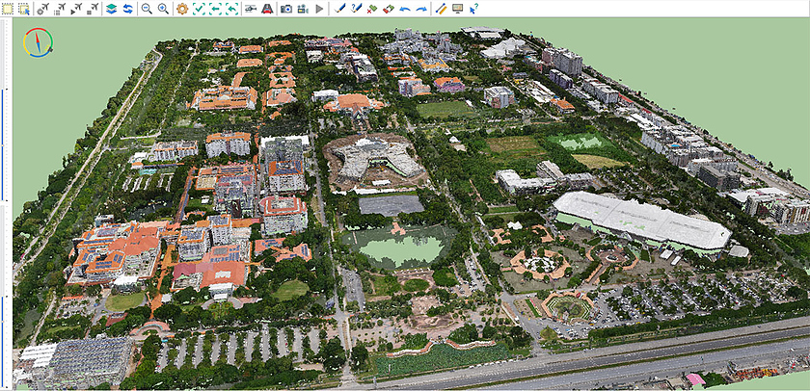Click the blue redo arrow
810x391 pixels.
coord(420,9)
